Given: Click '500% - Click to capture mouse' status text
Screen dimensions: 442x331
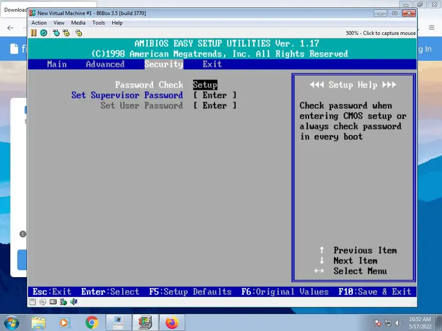Looking at the screenshot, I should point(381,33).
